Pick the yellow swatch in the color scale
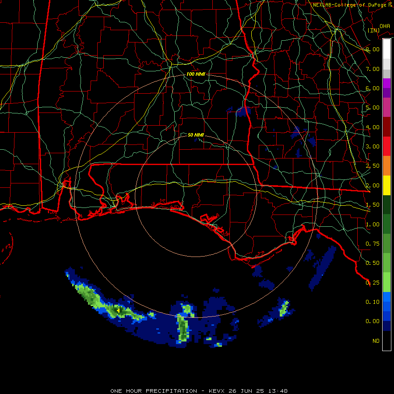This screenshot has width=394, height=394. click(x=387, y=185)
